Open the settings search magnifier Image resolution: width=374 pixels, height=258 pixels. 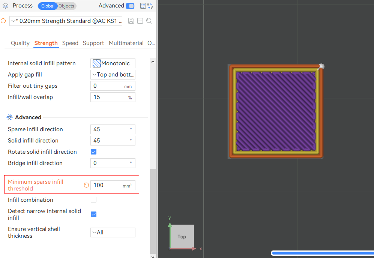coord(149,21)
